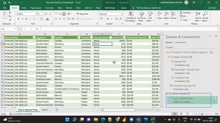Select the Demo Append Files query

tap(183, 98)
